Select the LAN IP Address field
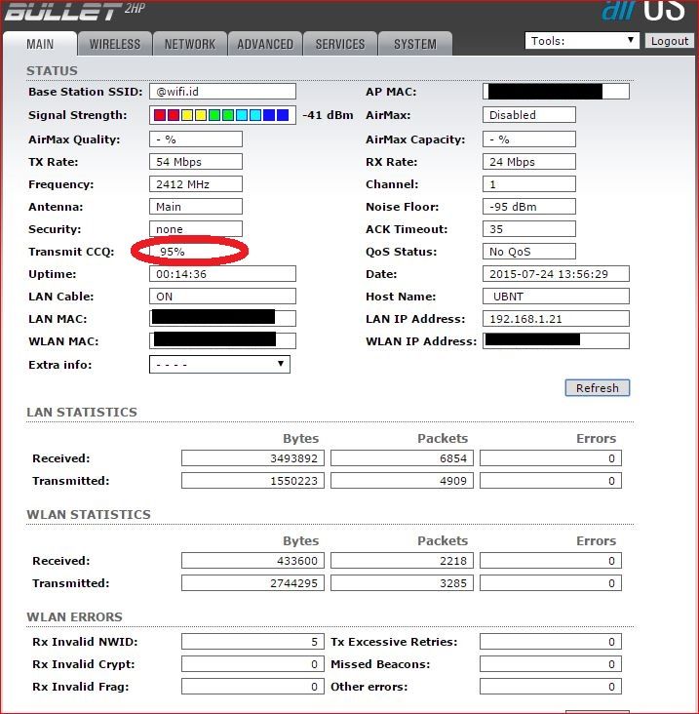The image size is (699, 714). [x=556, y=319]
